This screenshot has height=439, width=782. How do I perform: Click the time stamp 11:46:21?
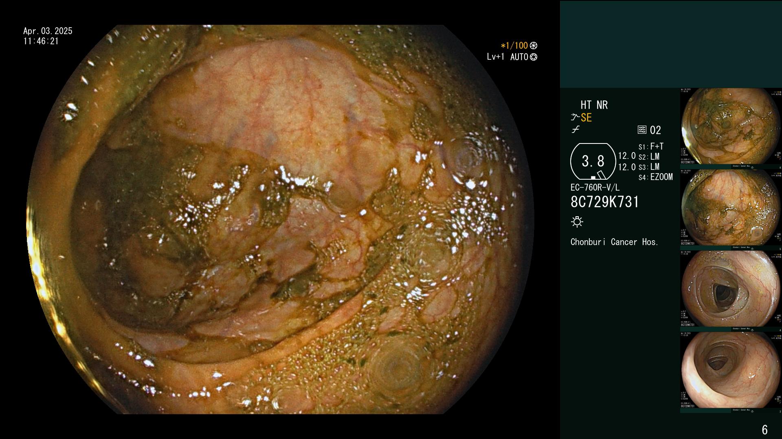[41, 41]
